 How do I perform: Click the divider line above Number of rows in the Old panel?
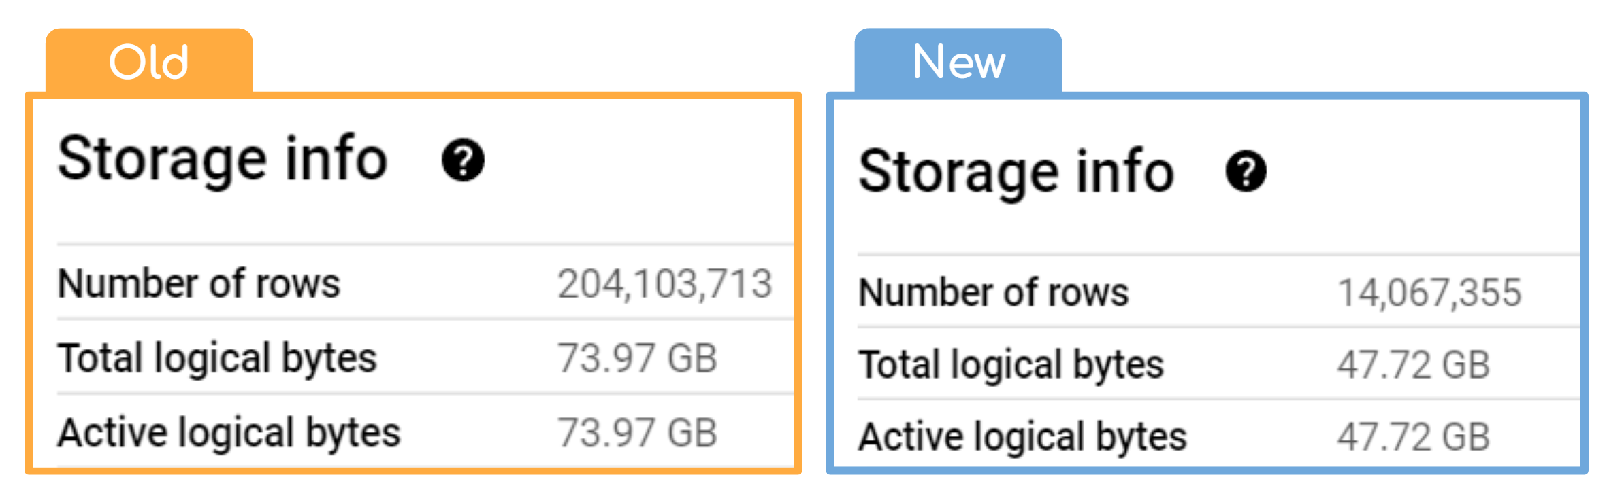tap(425, 244)
